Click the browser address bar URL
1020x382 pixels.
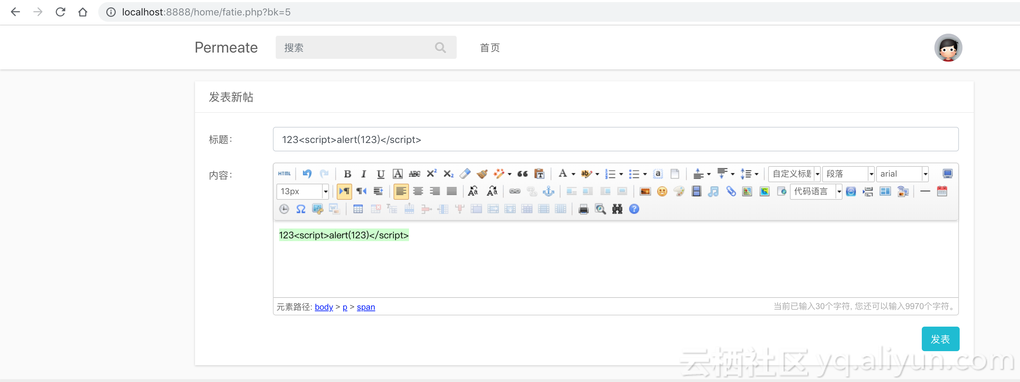pyautogui.click(x=206, y=12)
